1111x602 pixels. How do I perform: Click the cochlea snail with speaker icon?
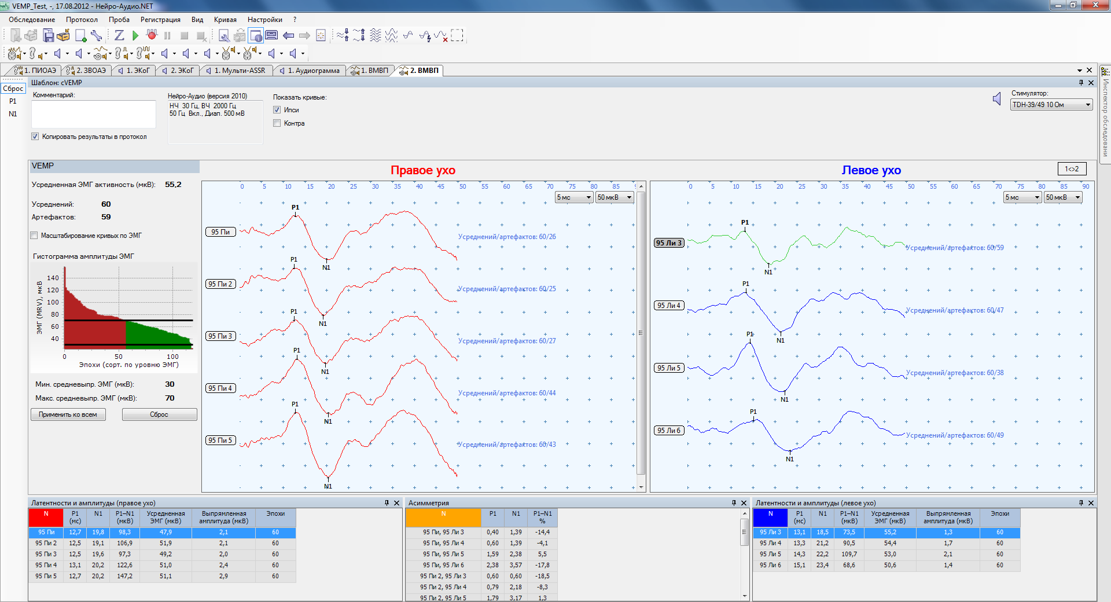(100, 54)
